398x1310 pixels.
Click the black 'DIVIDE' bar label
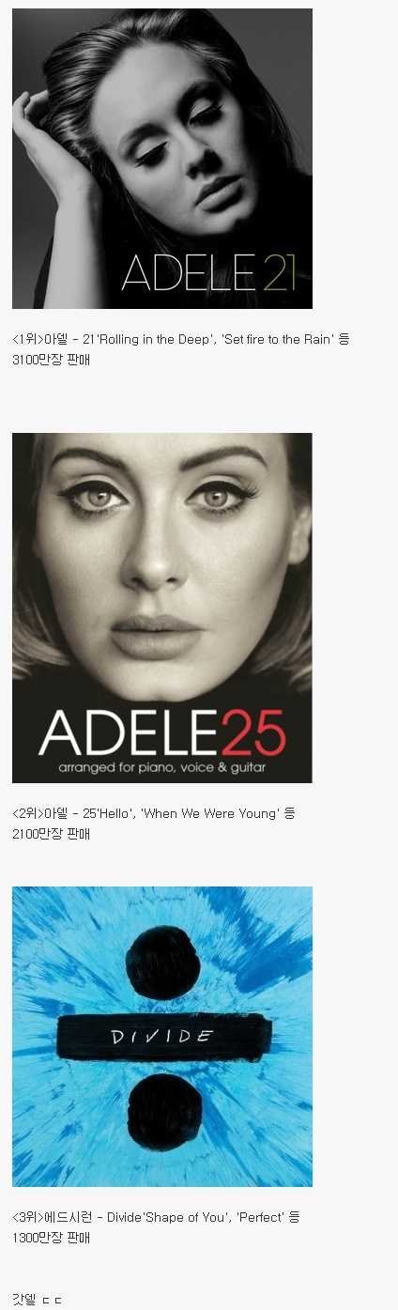(x=163, y=1037)
